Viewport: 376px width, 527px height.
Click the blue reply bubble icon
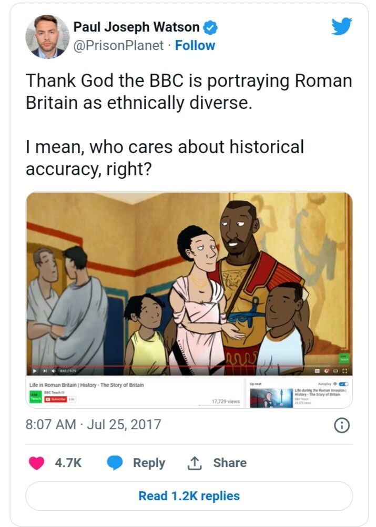pyautogui.click(x=115, y=463)
